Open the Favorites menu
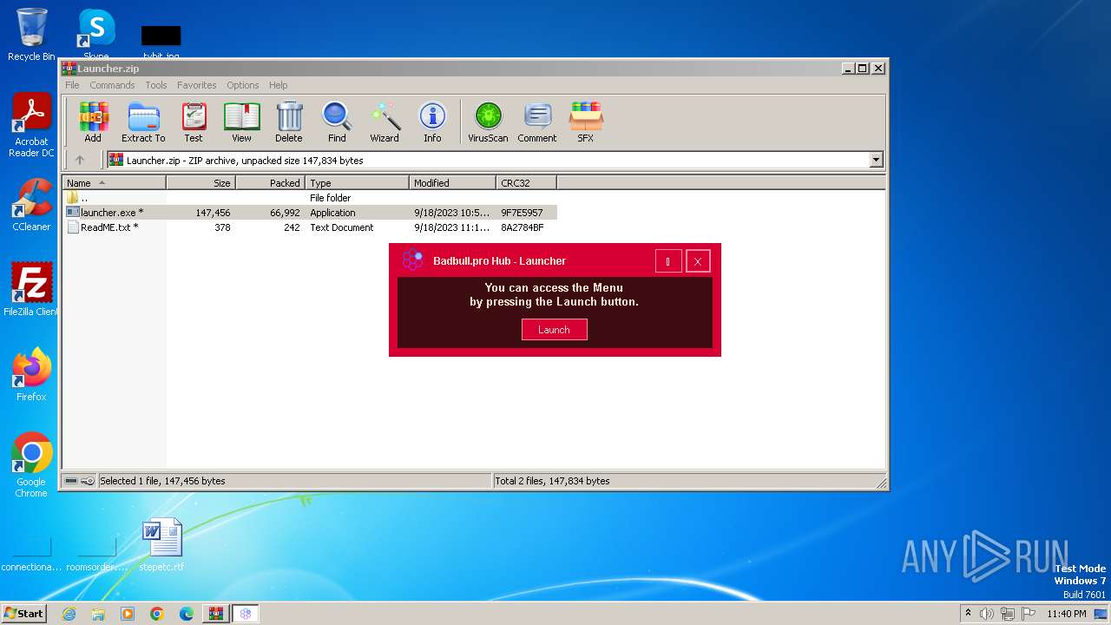 tap(197, 85)
